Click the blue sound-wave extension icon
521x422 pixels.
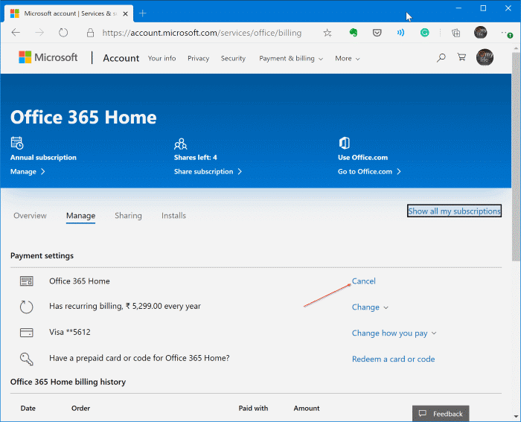pos(400,33)
